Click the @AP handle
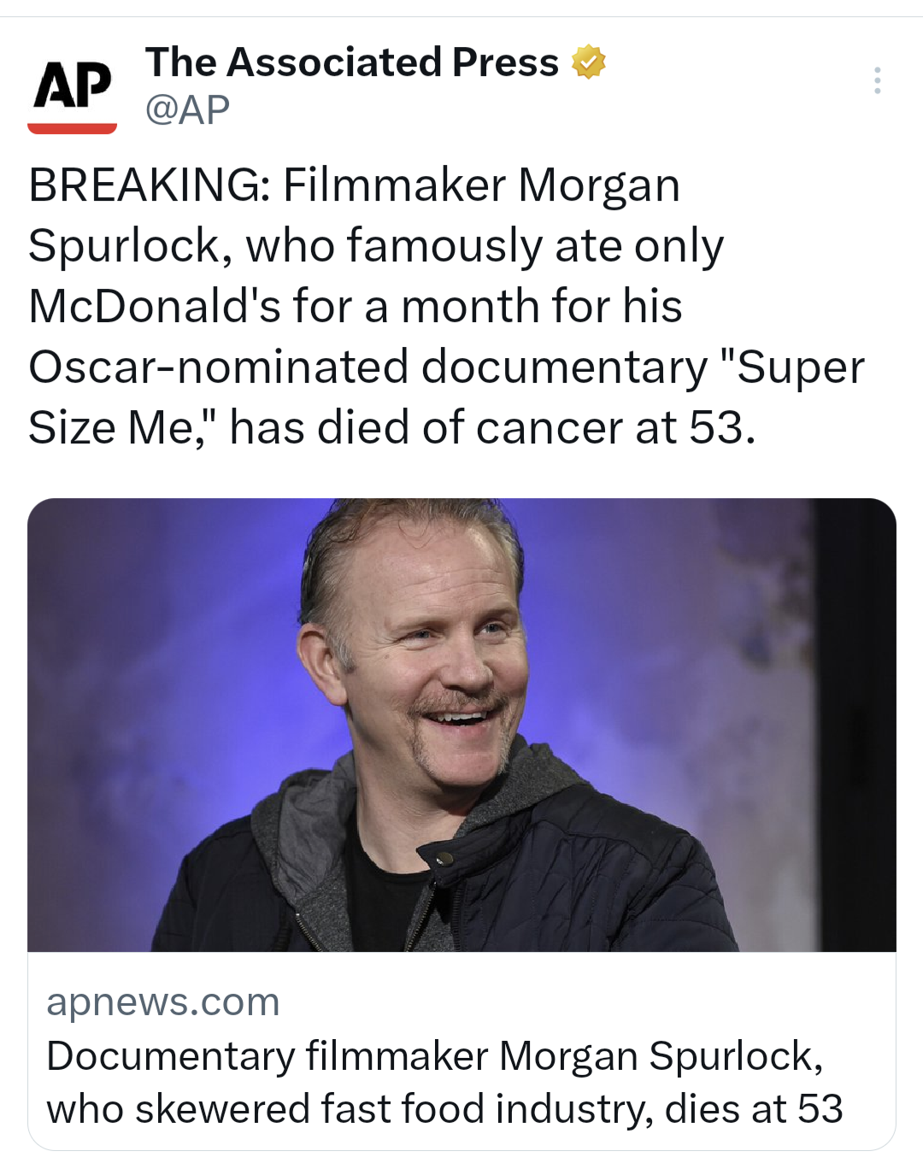 coord(187,110)
